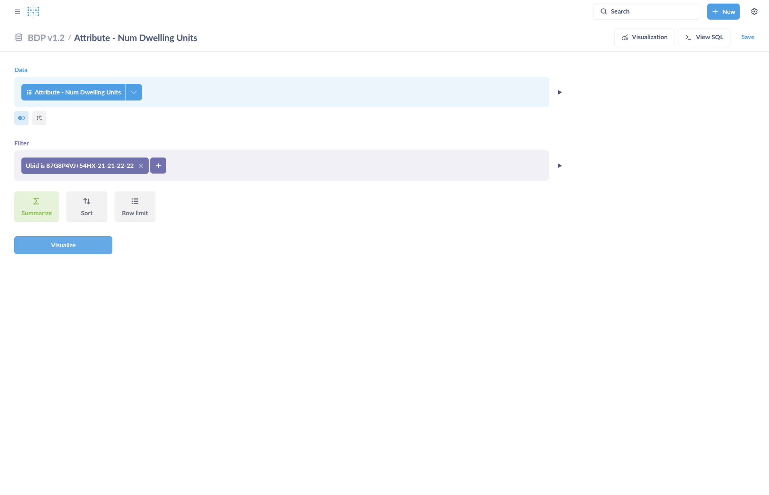This screenshot has height=495, width=769.
Task: Add a Summarize step
Action: click(x=36, y=207)
